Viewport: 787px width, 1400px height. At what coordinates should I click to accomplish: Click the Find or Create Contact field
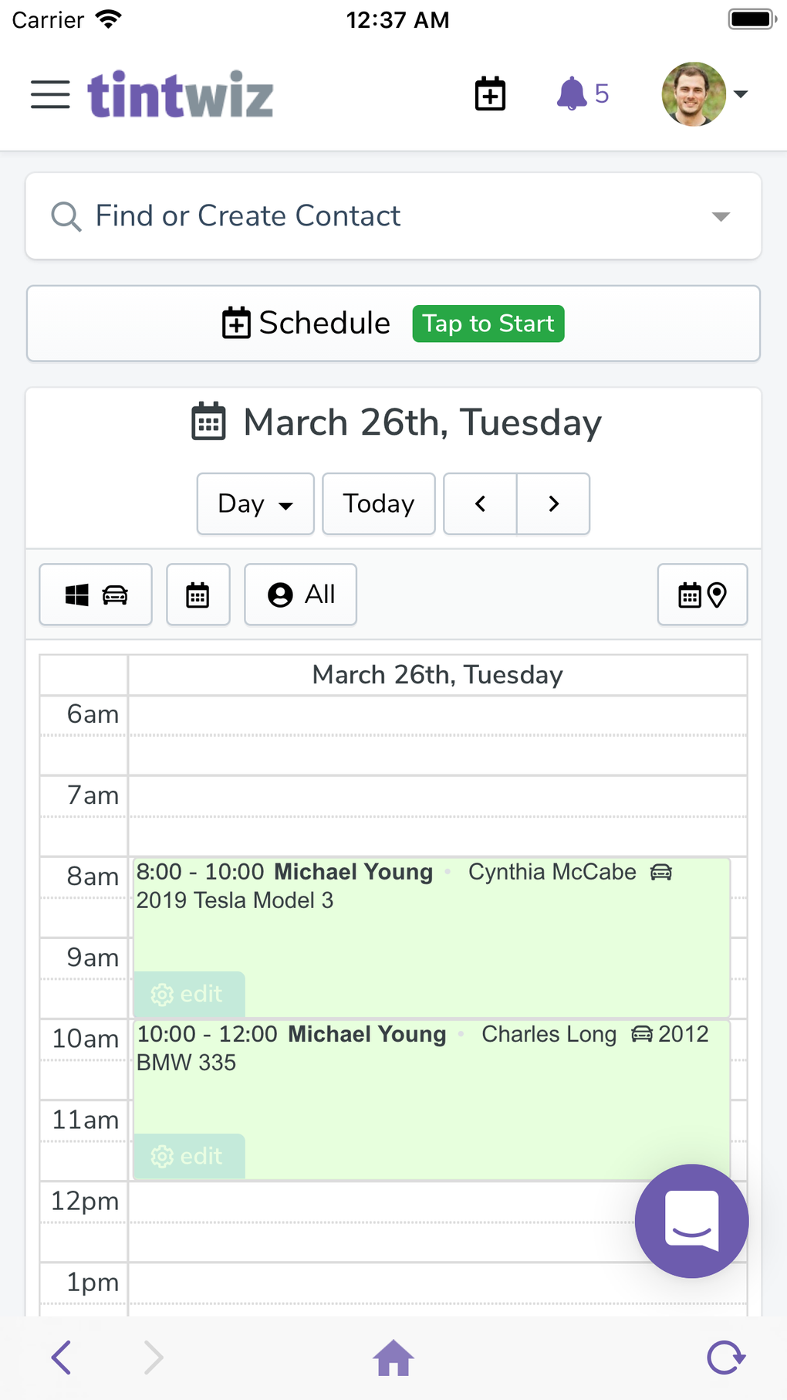tap(370, 216)
